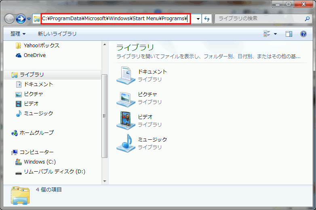Click the Back navigation arrow button
Image resolution: width=316 pixels, height=210 pixels.
coord(9,19)
